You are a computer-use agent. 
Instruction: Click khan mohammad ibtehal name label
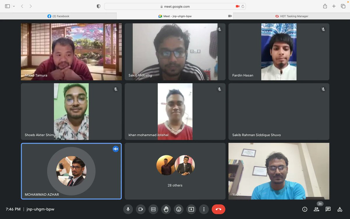[148, 135]
